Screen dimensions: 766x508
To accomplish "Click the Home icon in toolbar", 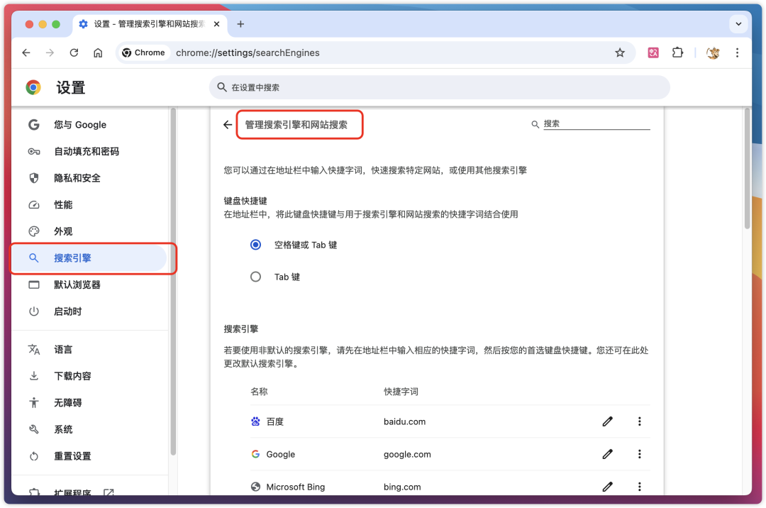I will [98, 53].
